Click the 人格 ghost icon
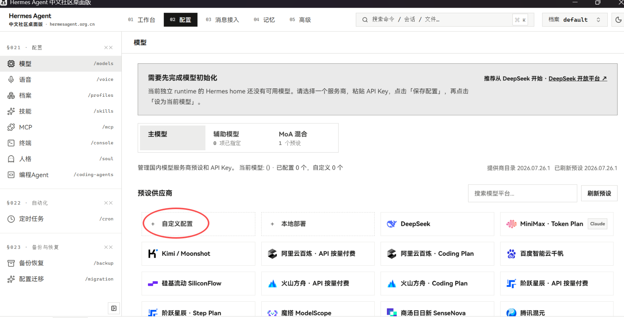The image size is (624, 318). (x=11, y=159)
